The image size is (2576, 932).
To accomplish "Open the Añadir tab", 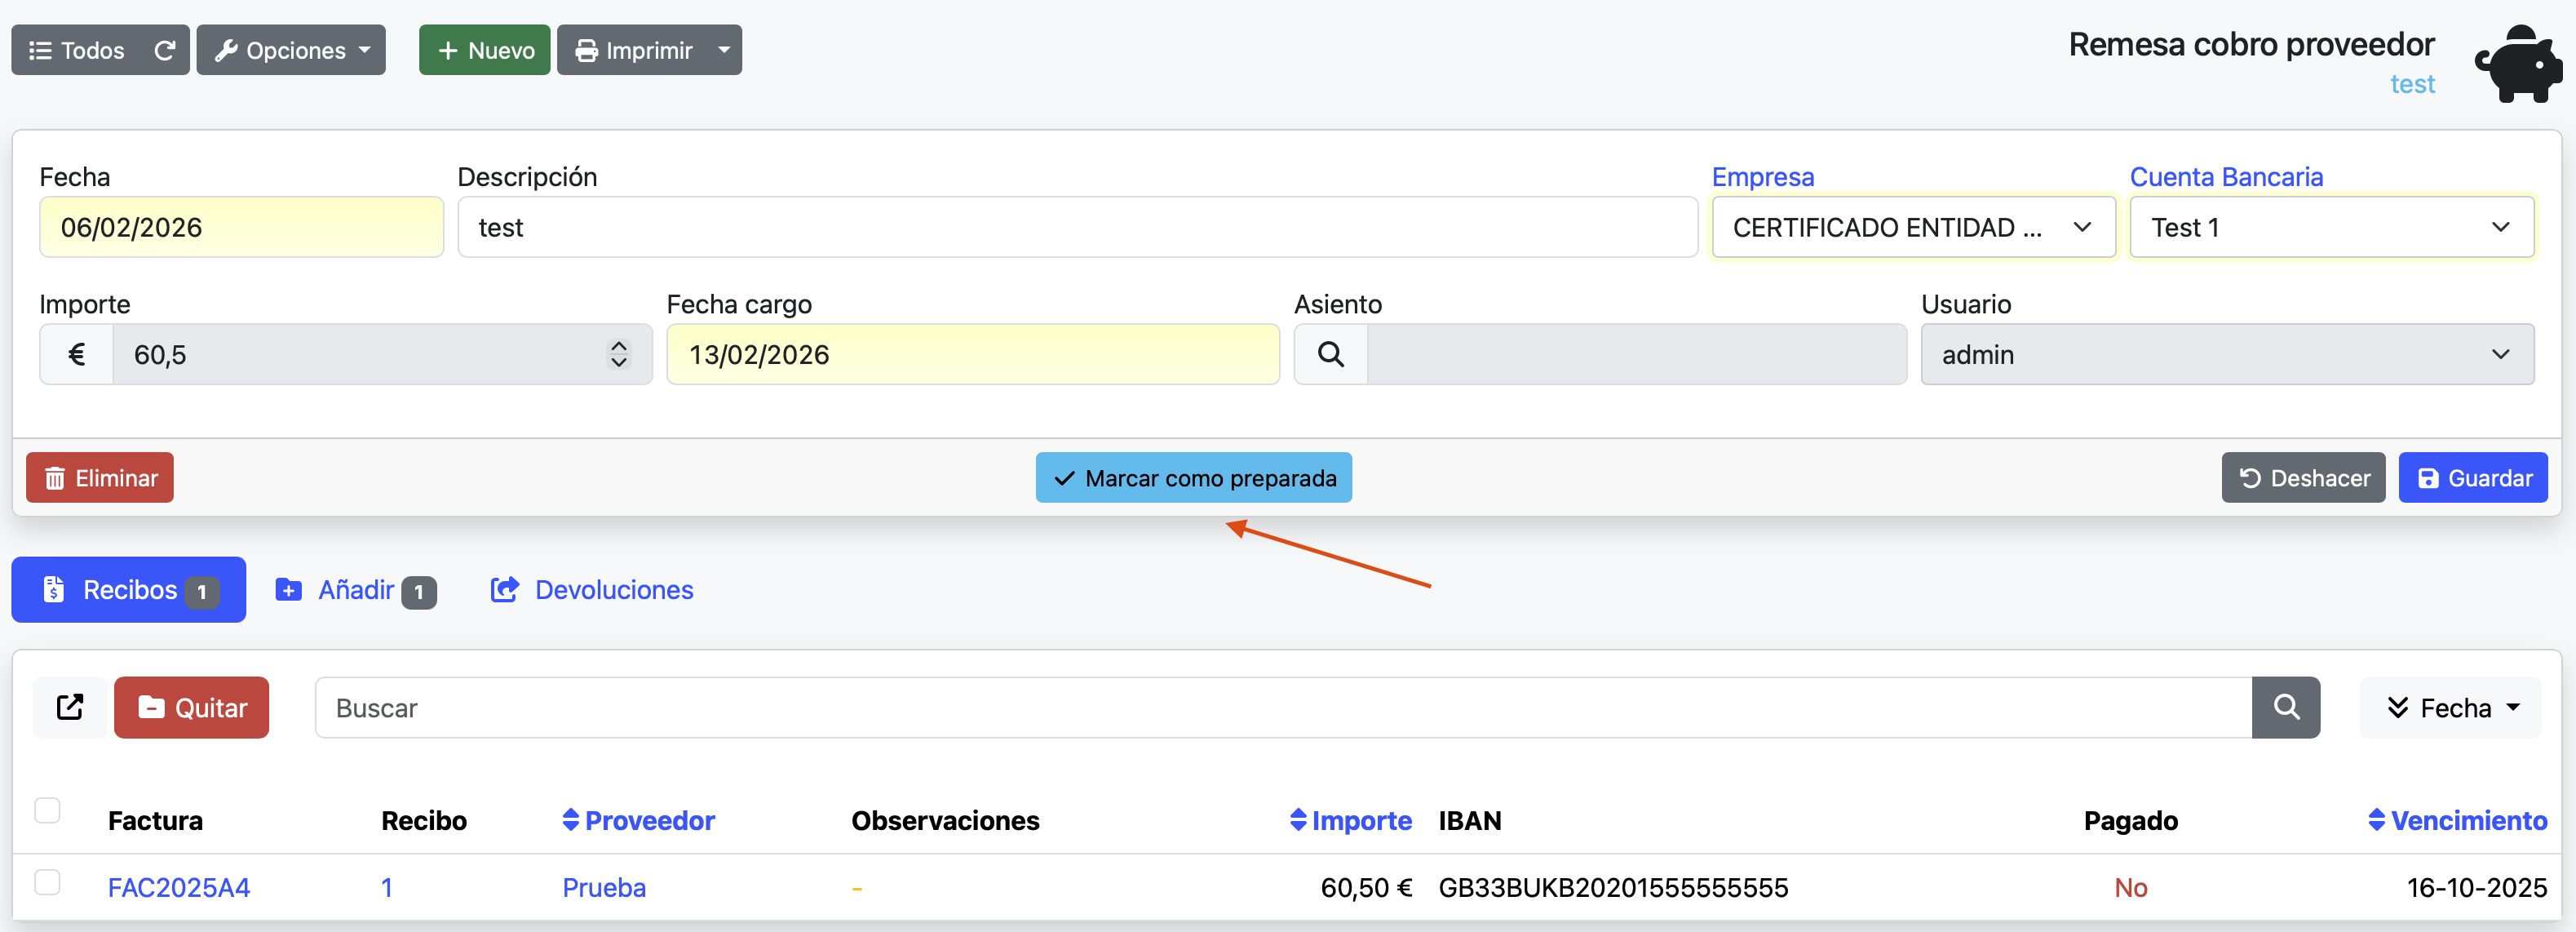I will 355,590.
